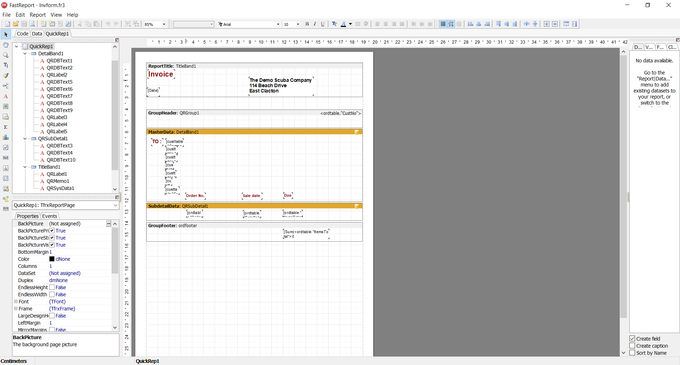Click the Print Preview toolbar icon
This screenshot has width=680, height=365.
(x=32, y=24)
